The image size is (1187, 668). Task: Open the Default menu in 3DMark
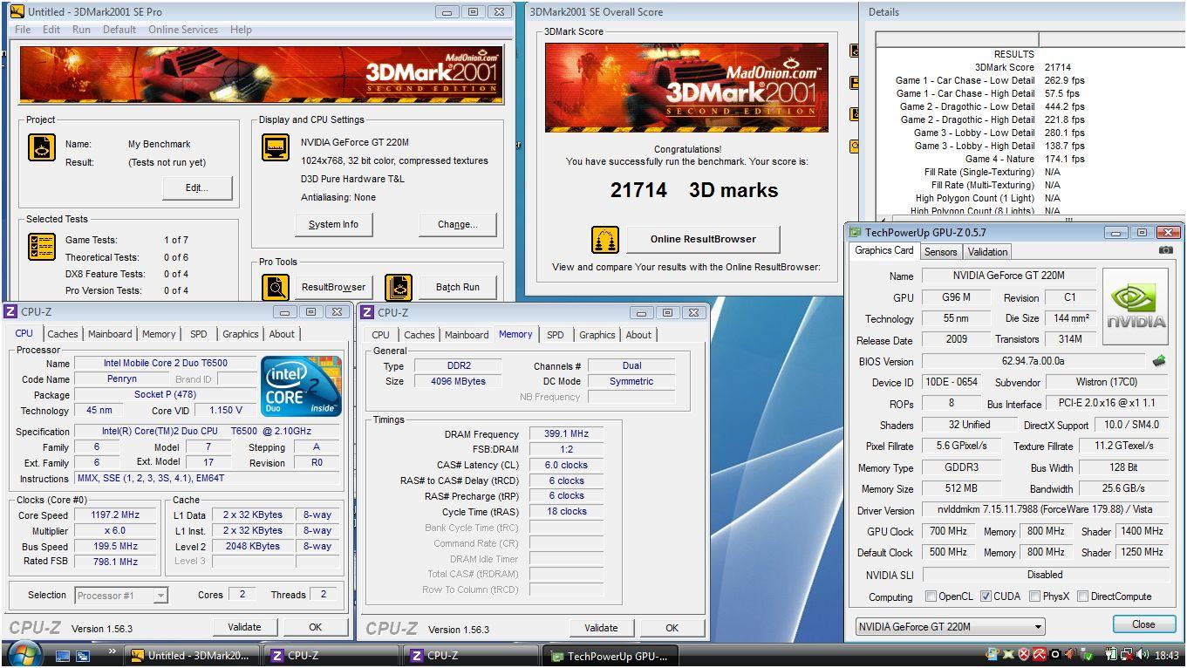(119, 30)
